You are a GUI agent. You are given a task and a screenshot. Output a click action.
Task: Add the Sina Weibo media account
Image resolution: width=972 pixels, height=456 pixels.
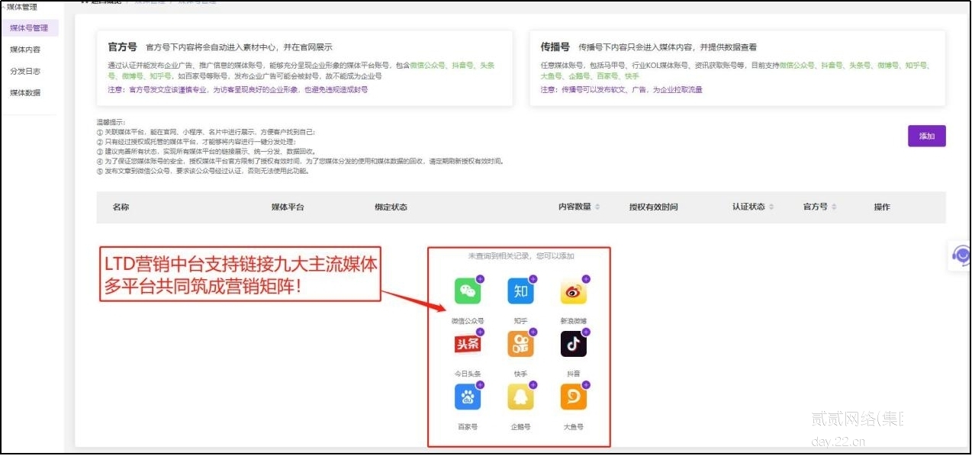pos(573,291)
